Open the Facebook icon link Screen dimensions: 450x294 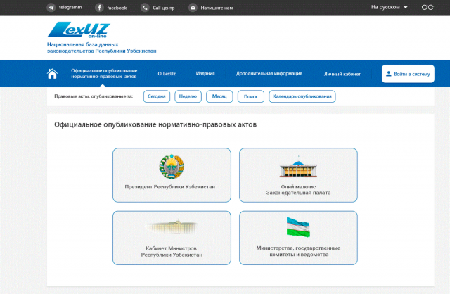(99, 8)
